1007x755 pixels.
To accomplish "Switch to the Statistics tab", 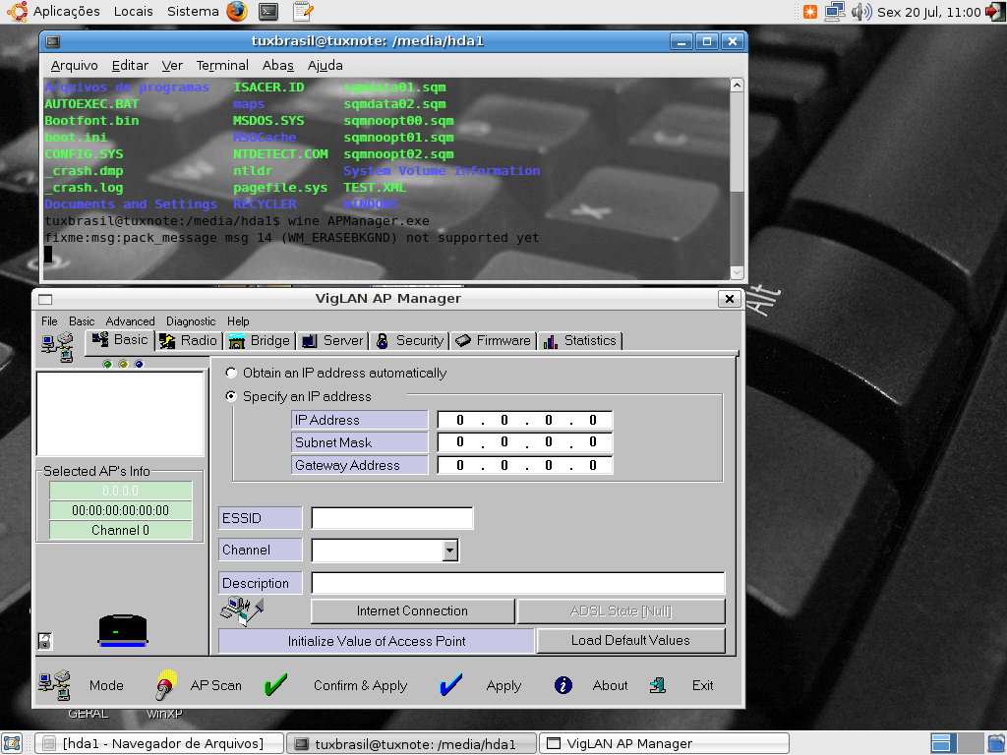I will click(580, 341).
